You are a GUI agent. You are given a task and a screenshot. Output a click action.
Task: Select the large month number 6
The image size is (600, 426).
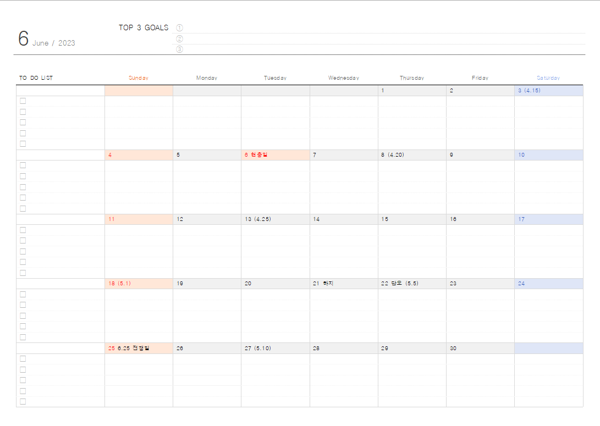(x=23, y=38)
